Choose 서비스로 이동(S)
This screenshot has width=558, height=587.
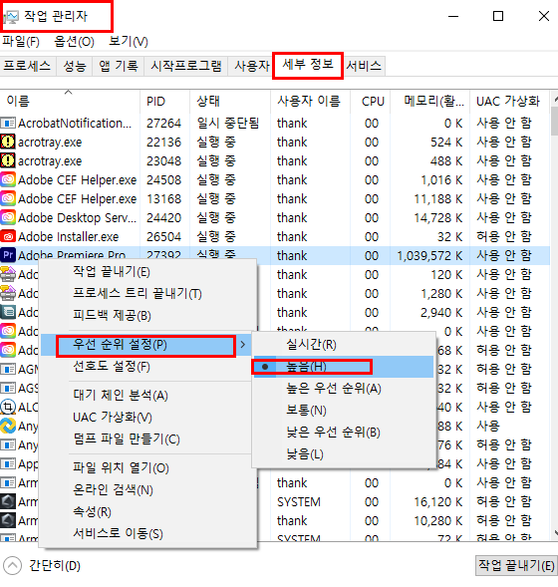(x=148, y=533)
